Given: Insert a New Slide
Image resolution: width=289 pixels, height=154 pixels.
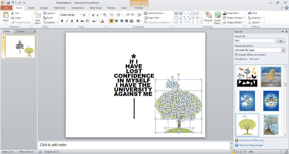Looking at the screenshot, I should coord(38,18).
